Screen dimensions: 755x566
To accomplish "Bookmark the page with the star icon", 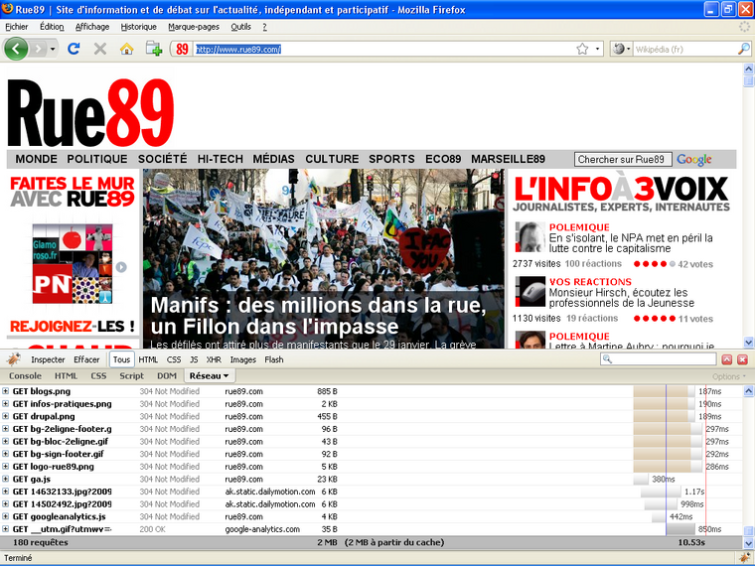I will click(x=582, y=49).
